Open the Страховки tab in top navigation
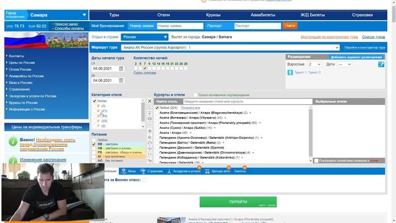 coord(362,15)
